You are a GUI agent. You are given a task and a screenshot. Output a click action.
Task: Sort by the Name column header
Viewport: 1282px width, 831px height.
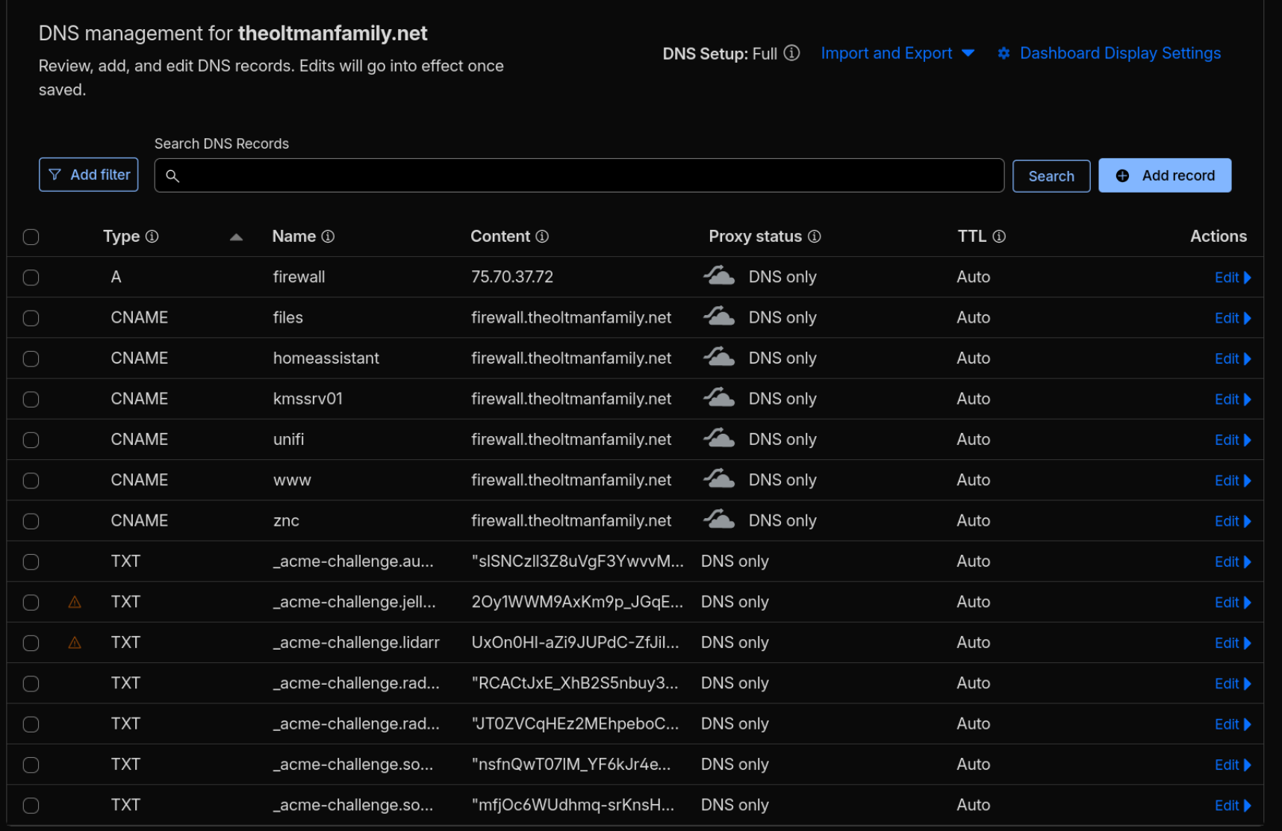tap(293, 237)
